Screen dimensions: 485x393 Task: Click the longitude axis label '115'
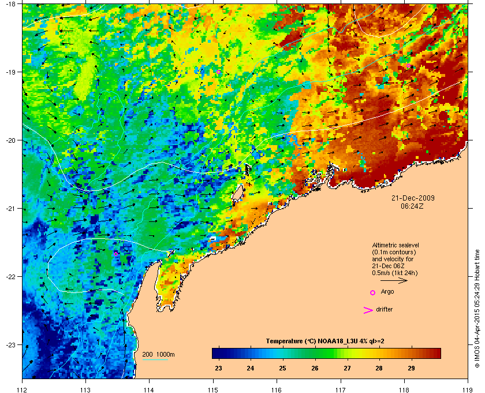click(213, 390)
